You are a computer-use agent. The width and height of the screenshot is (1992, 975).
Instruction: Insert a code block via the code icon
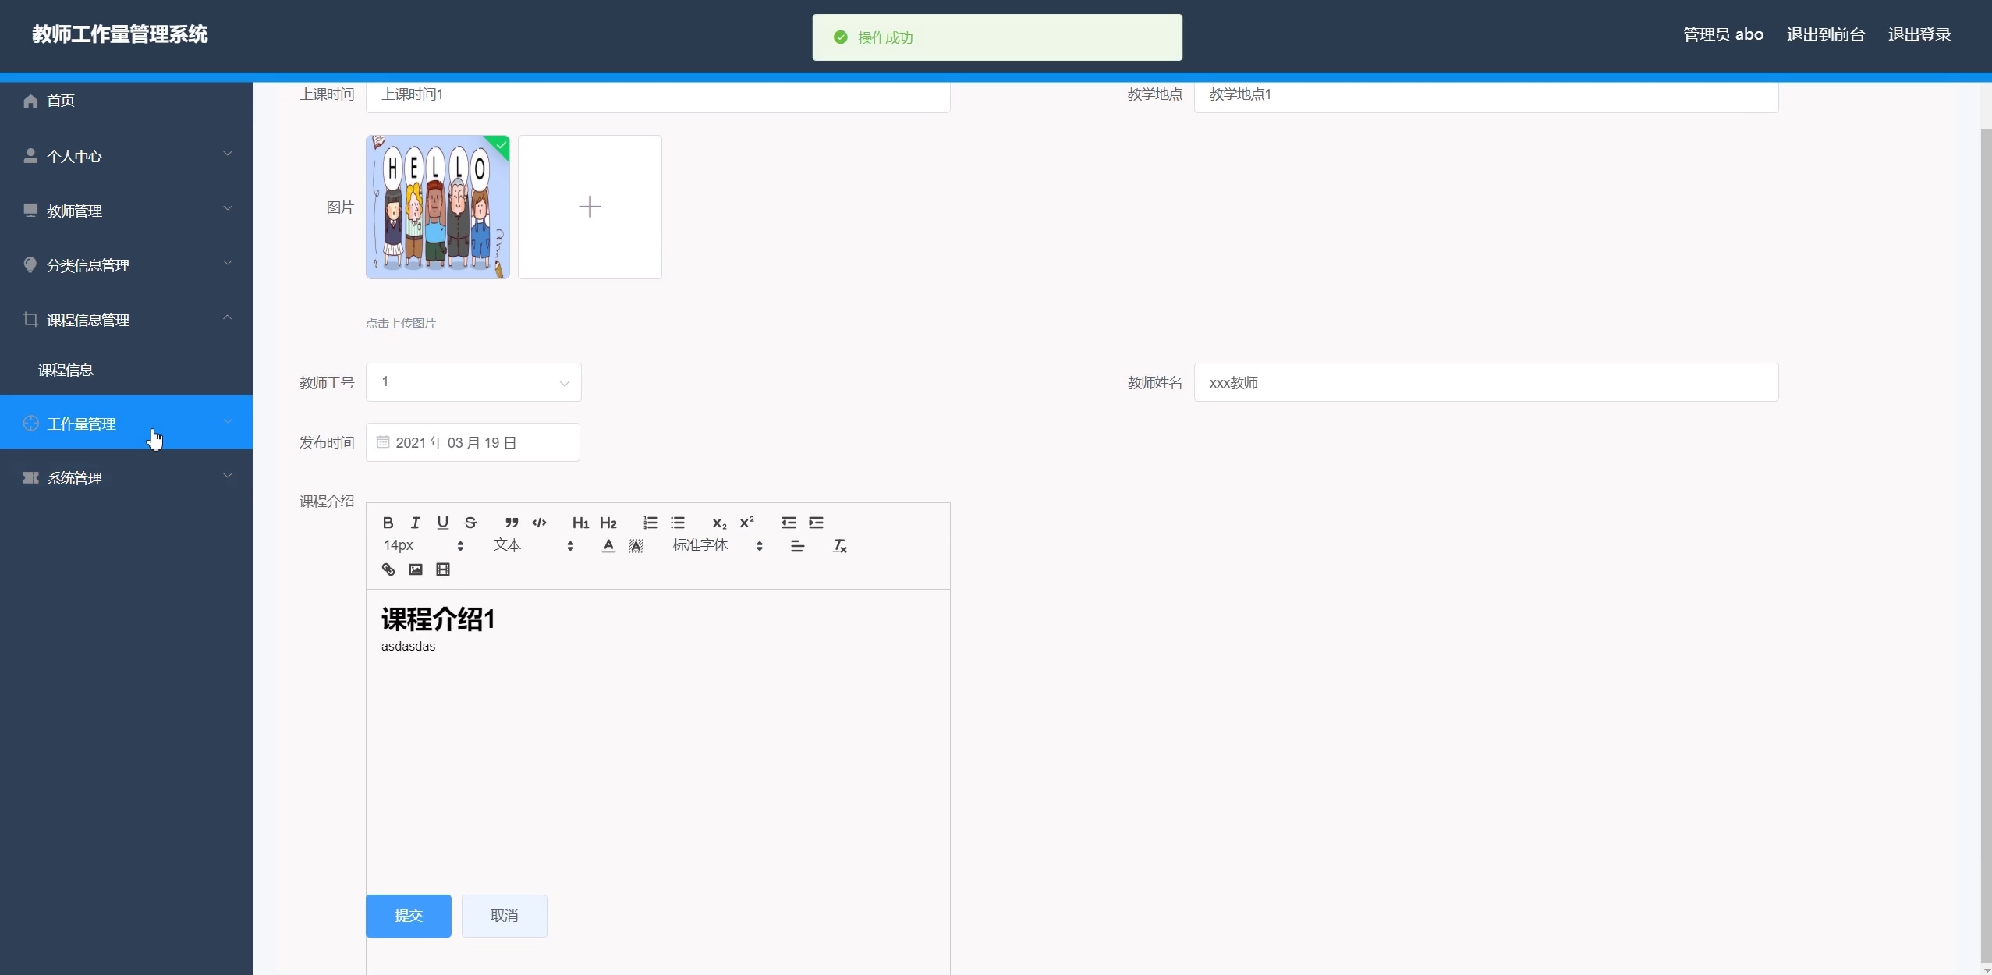[539, 523]
